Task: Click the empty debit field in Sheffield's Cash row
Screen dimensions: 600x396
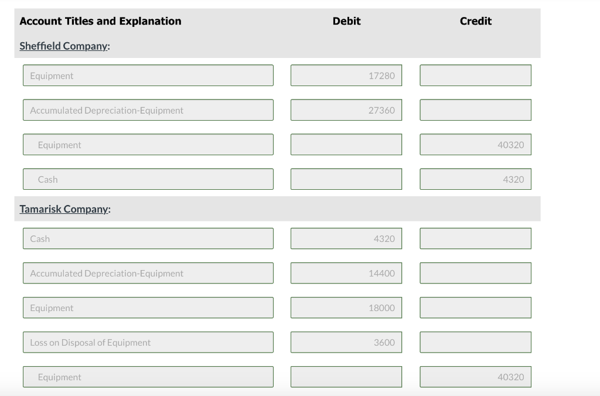Action: [346, 179]
